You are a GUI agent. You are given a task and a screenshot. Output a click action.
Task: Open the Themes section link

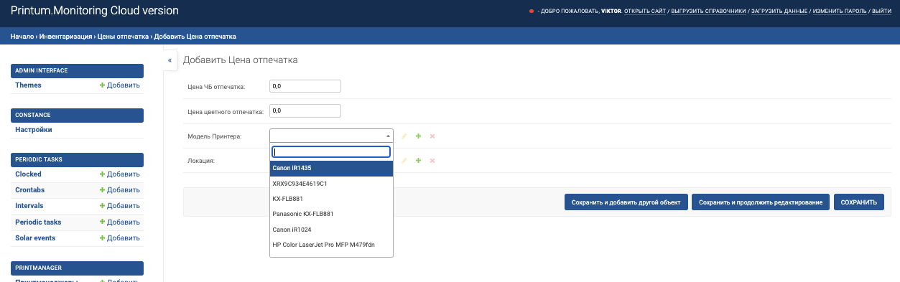point(28,85)
